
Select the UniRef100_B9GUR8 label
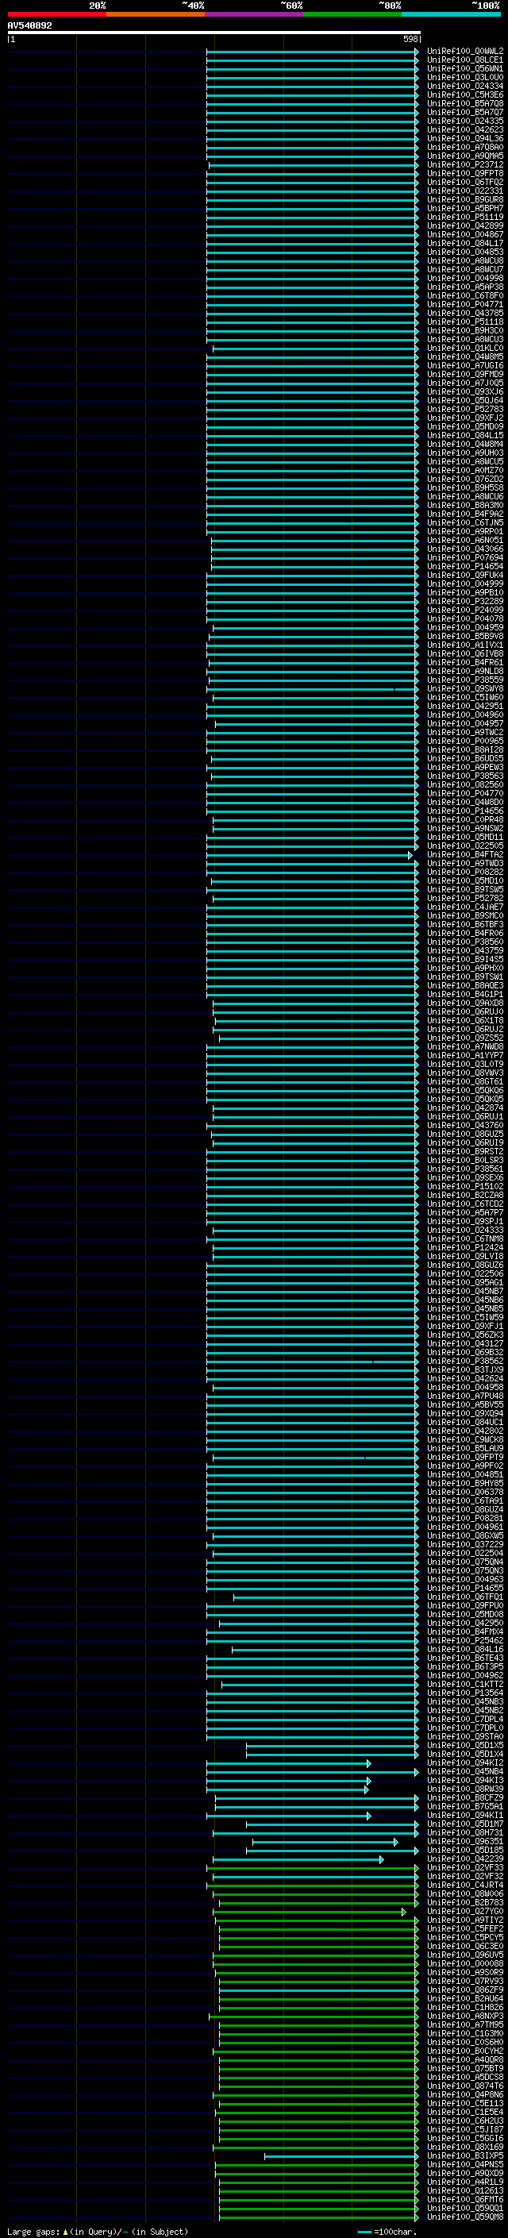465,200
